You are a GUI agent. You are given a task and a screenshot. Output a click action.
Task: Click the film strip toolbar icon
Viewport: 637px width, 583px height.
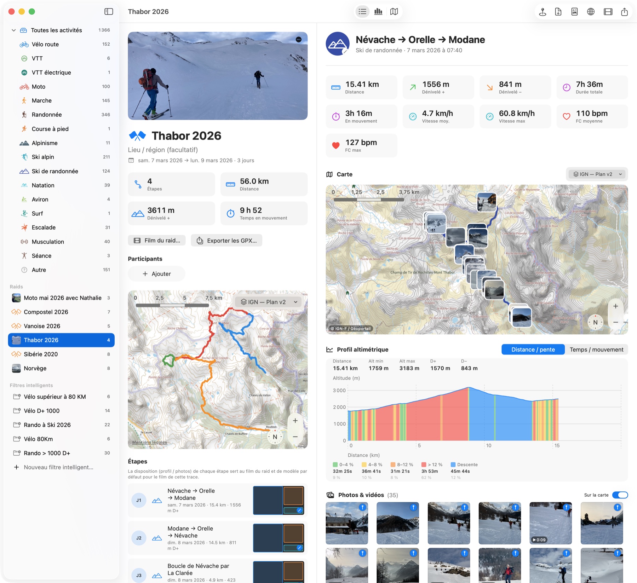pos(608,12)
